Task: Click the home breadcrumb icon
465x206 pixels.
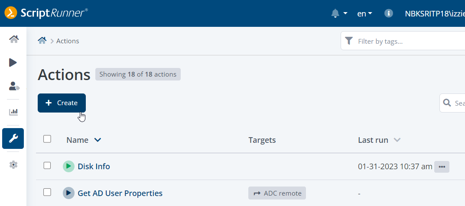Action: (x=42, y=41)
